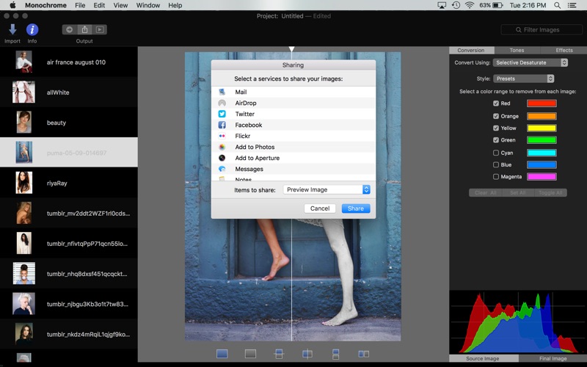Click the Share button in dialog
Screen dimensions: 587x367
click(x=356, y=208)
